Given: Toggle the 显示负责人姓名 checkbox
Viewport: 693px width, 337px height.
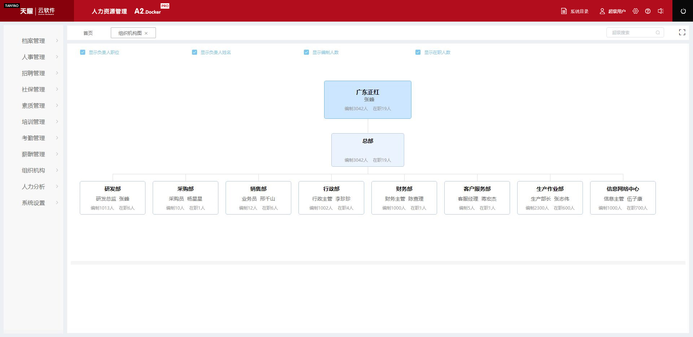Looking at the screenshot, I should (x=195, y=52).
